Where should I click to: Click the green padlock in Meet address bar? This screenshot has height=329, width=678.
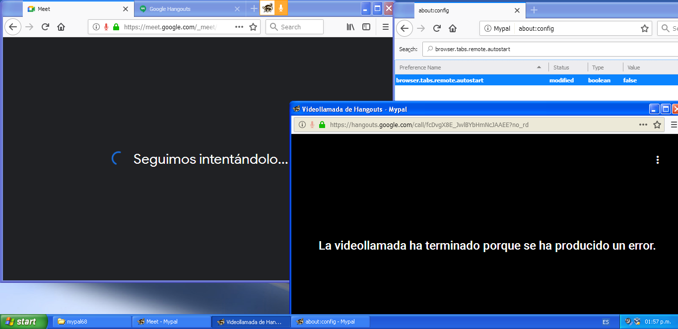point(116,27)
